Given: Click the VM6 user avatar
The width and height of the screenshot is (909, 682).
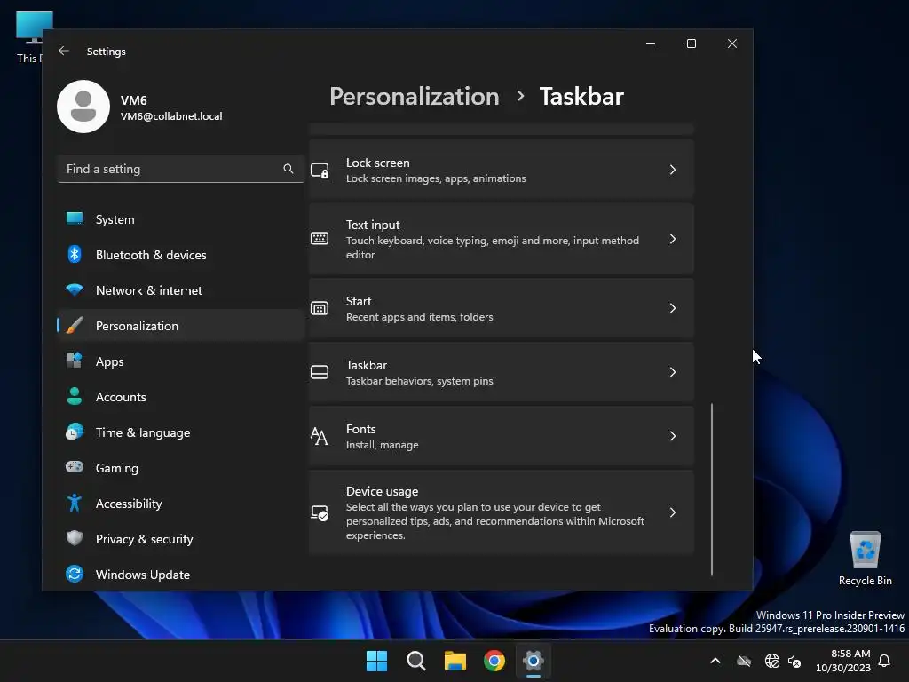Looking at the screenshot, I should [x=83, y=107].
